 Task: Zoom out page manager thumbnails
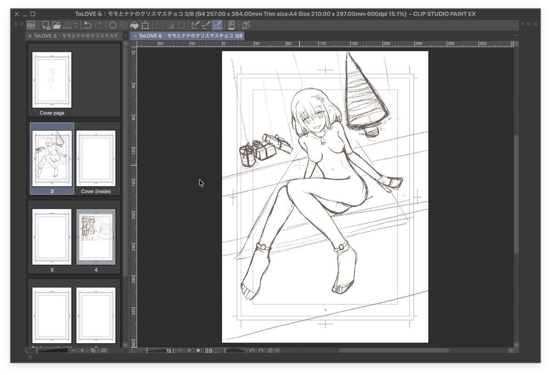pos(74,350)
